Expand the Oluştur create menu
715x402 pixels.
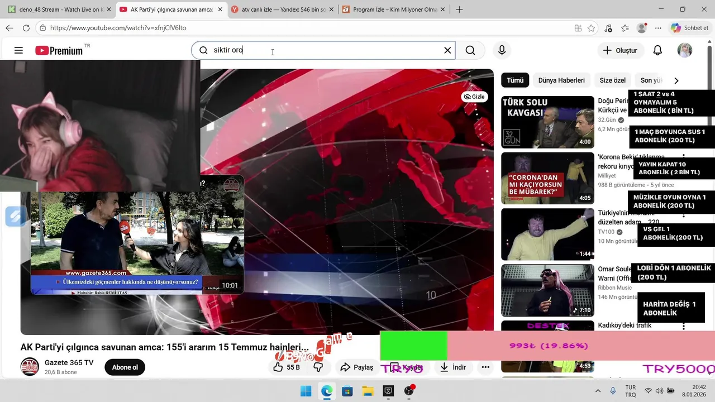[620, 50]
